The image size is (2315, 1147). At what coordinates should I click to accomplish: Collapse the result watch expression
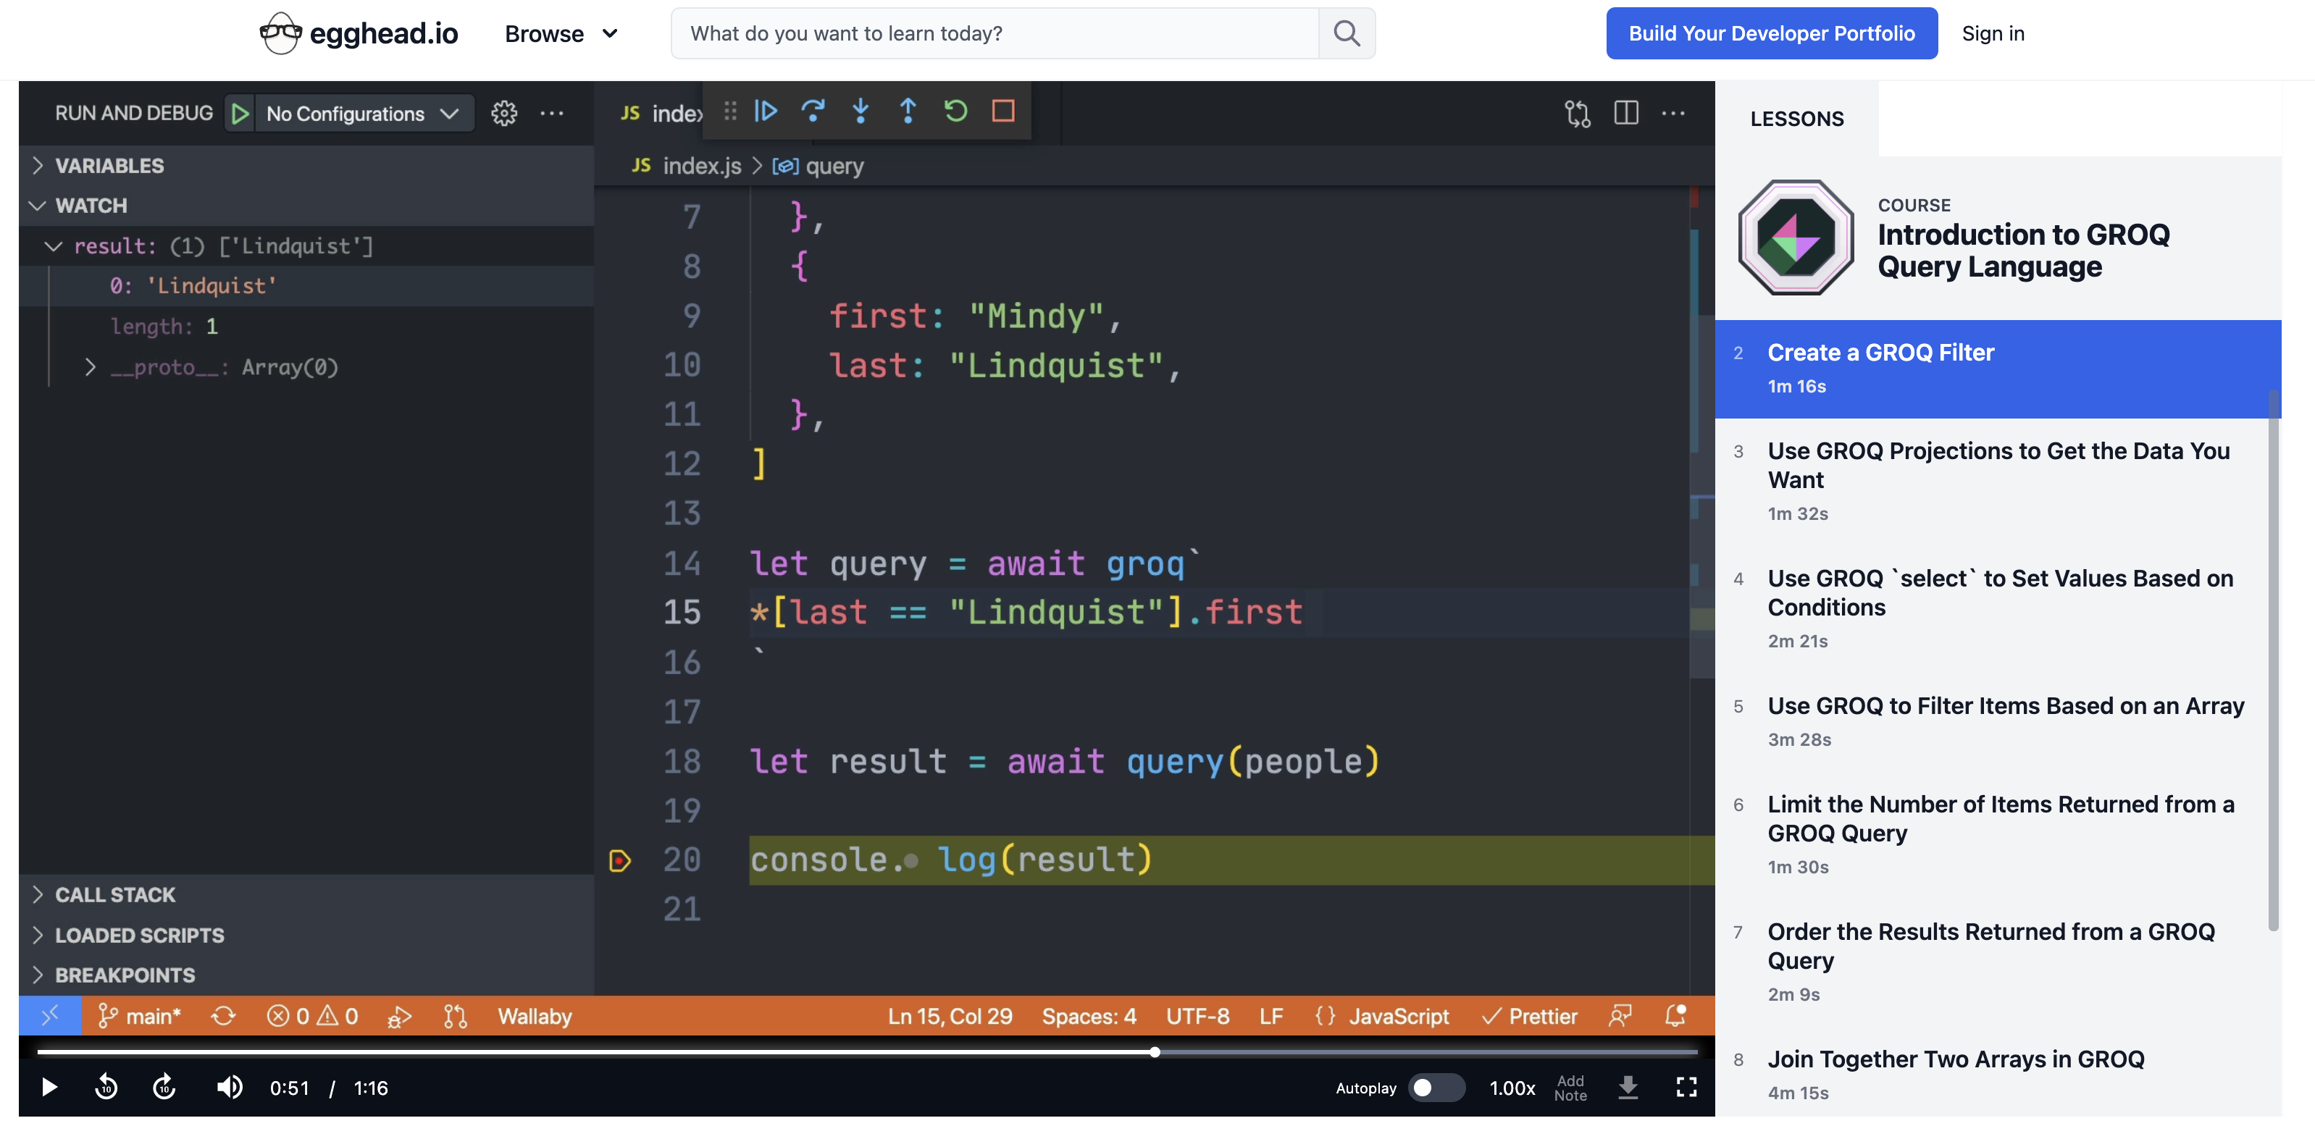point(53,246)
